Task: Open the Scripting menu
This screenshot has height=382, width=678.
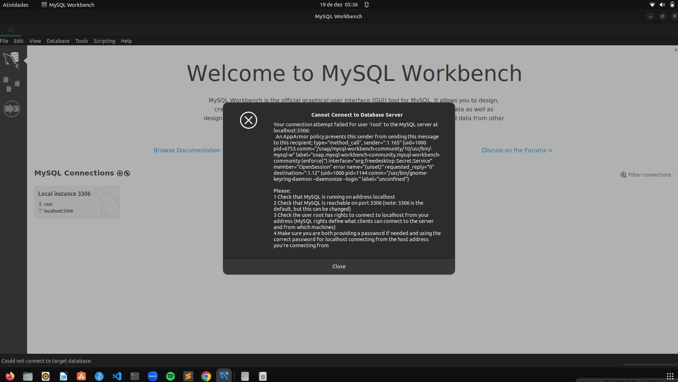Action: (x=104, y=41)
